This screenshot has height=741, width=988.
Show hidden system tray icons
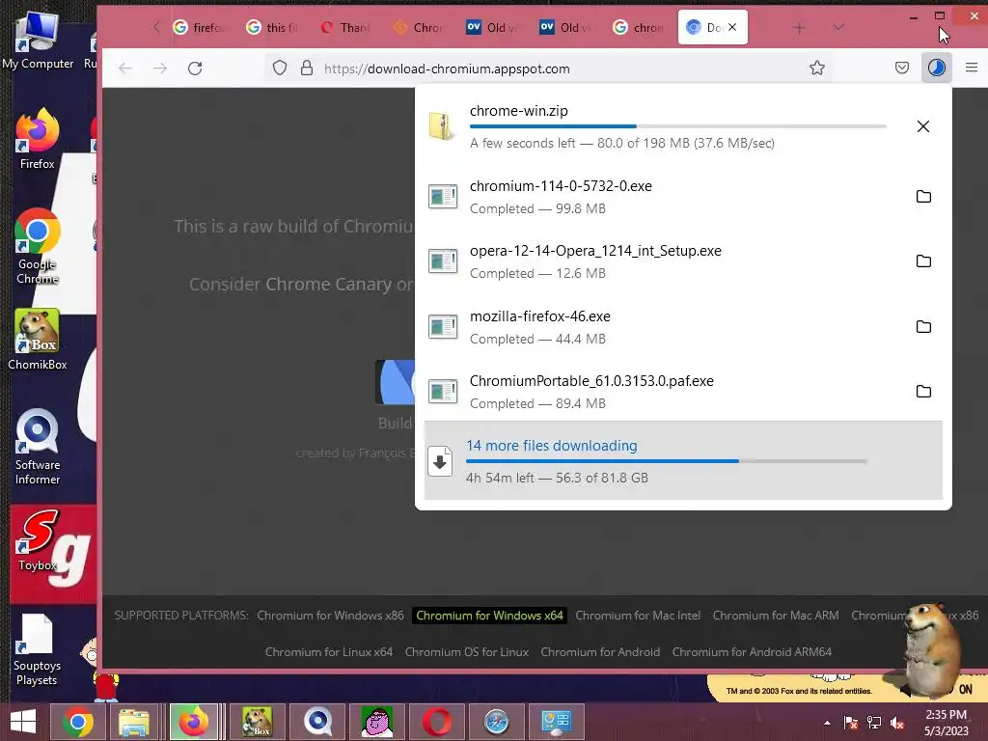point(827,723)
